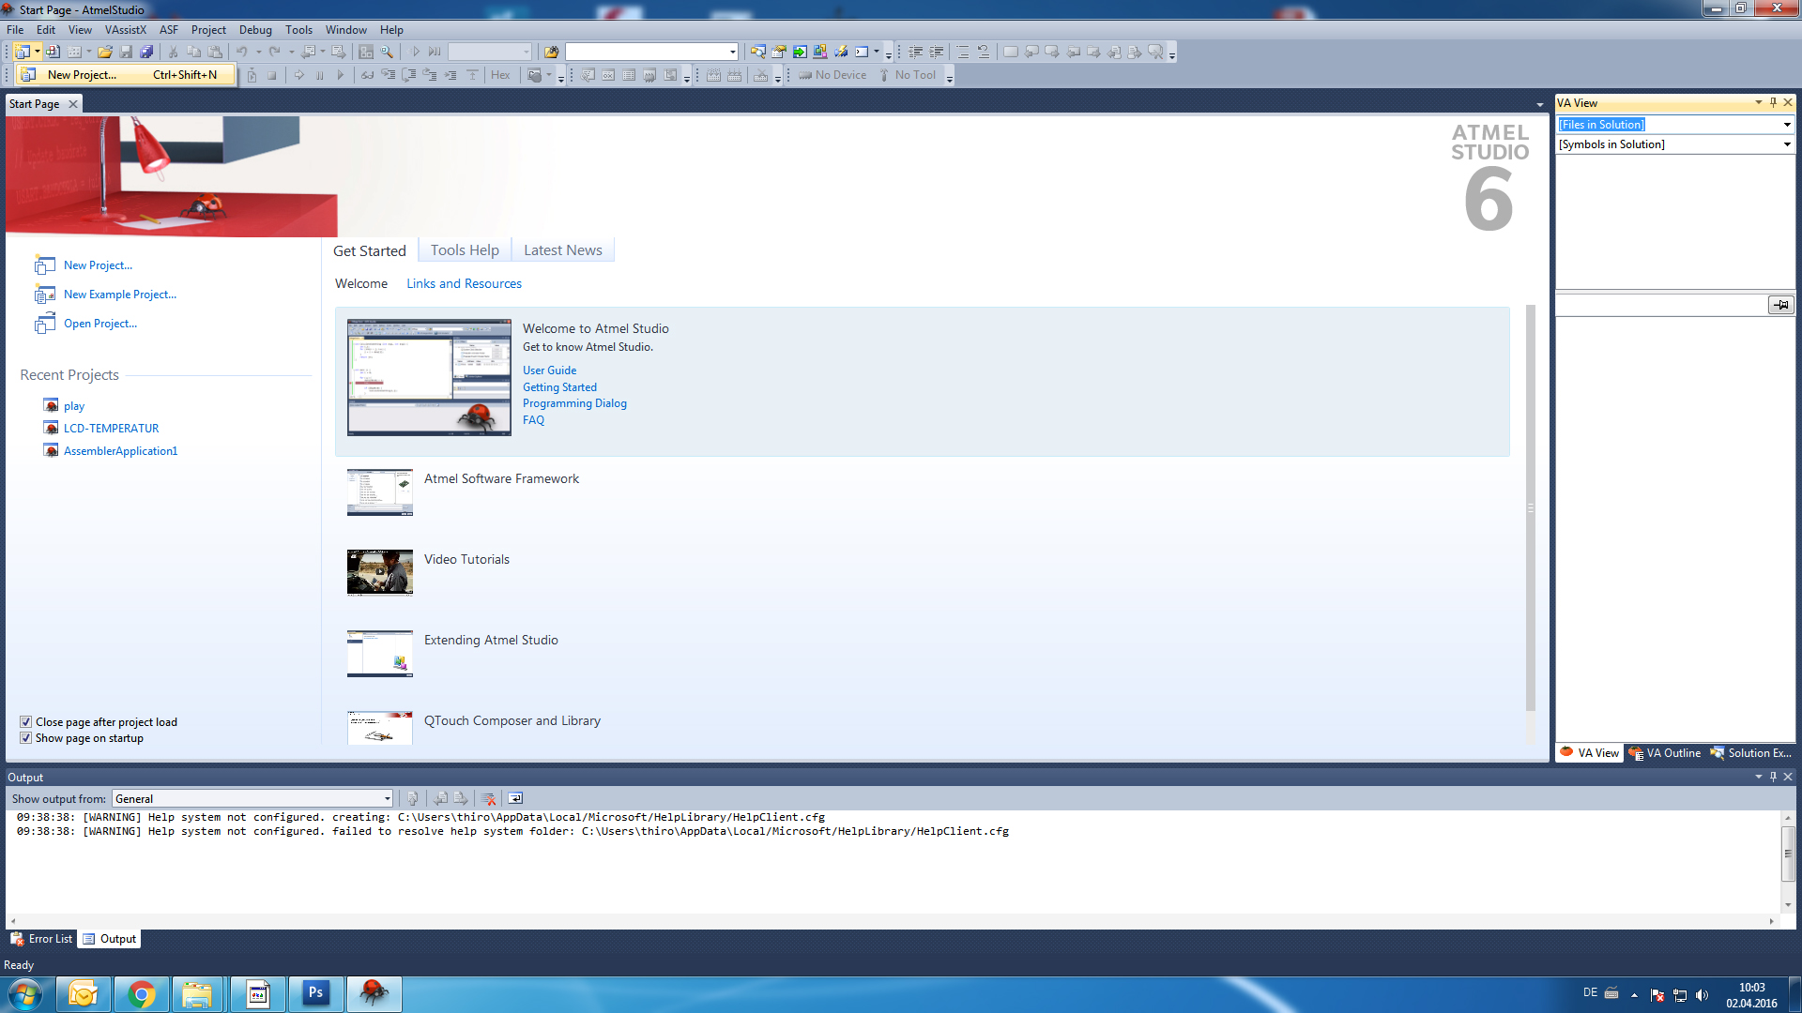Click the Cut scissors icon
Viewport: 1802px width, 1013px height.
click(x=173, y=53)
